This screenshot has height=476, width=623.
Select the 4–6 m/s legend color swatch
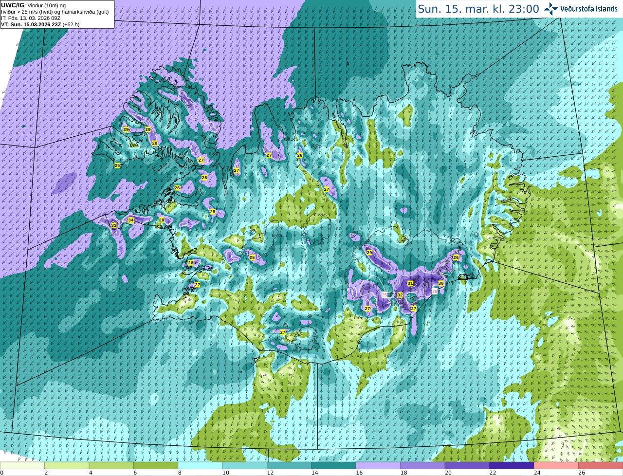[x=111, y=466]
